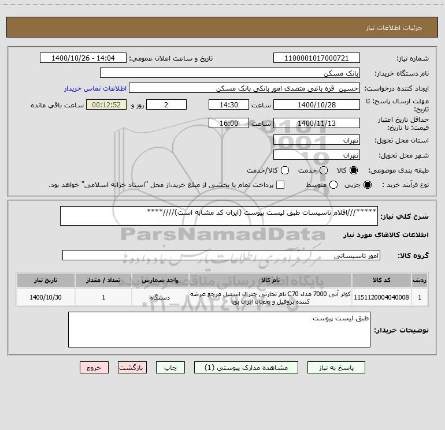Image resolution: width=445 pixels, height=430 pixels.
Task: Click the شهر محل تحویل field
Action: coord(317,155)
